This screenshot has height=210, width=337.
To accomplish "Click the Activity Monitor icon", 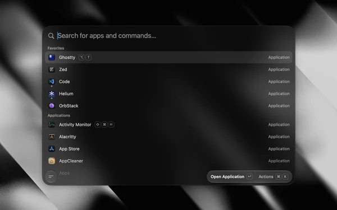I will click(52, 124).
